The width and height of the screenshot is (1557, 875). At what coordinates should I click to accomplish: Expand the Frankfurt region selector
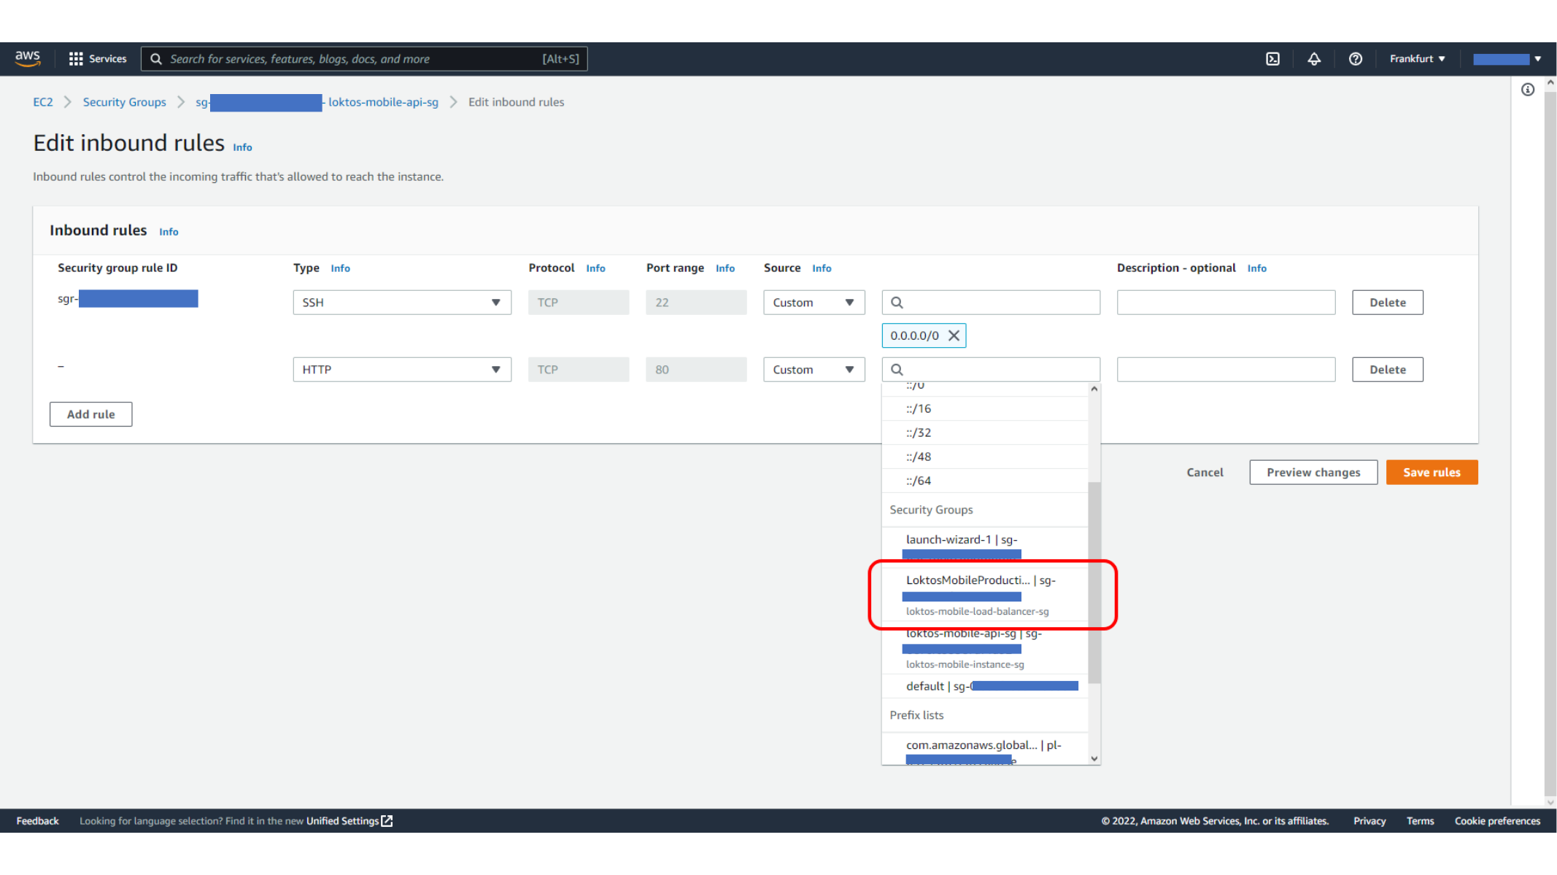1417,59
